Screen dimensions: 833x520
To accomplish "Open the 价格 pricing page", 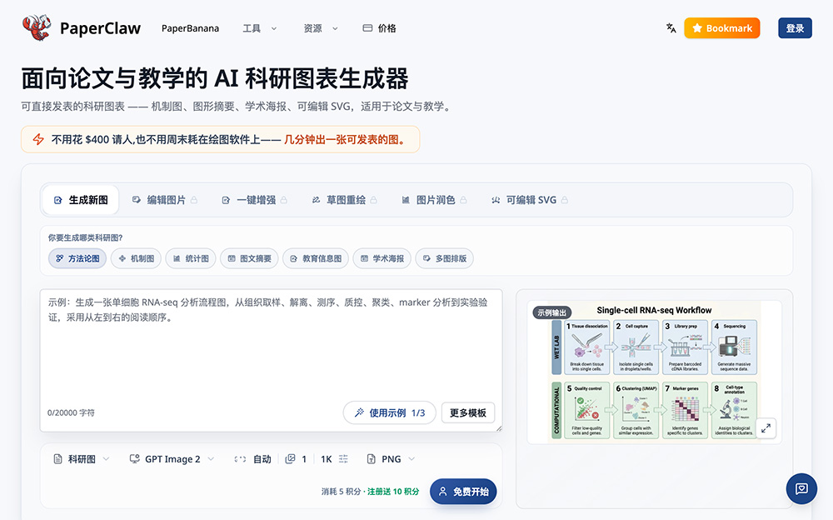I will pos(379,28).
